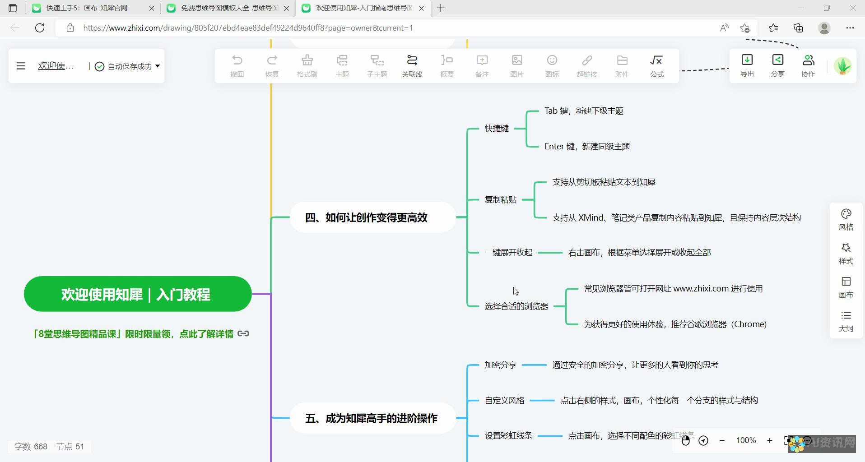Click the 100% zoom level
This screenshot has height=462, width=865.
pos(746,440)
